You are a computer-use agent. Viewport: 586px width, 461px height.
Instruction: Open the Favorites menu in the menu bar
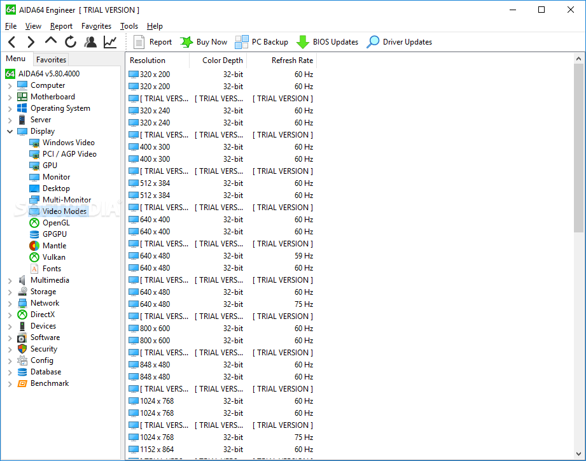(97, 26)
